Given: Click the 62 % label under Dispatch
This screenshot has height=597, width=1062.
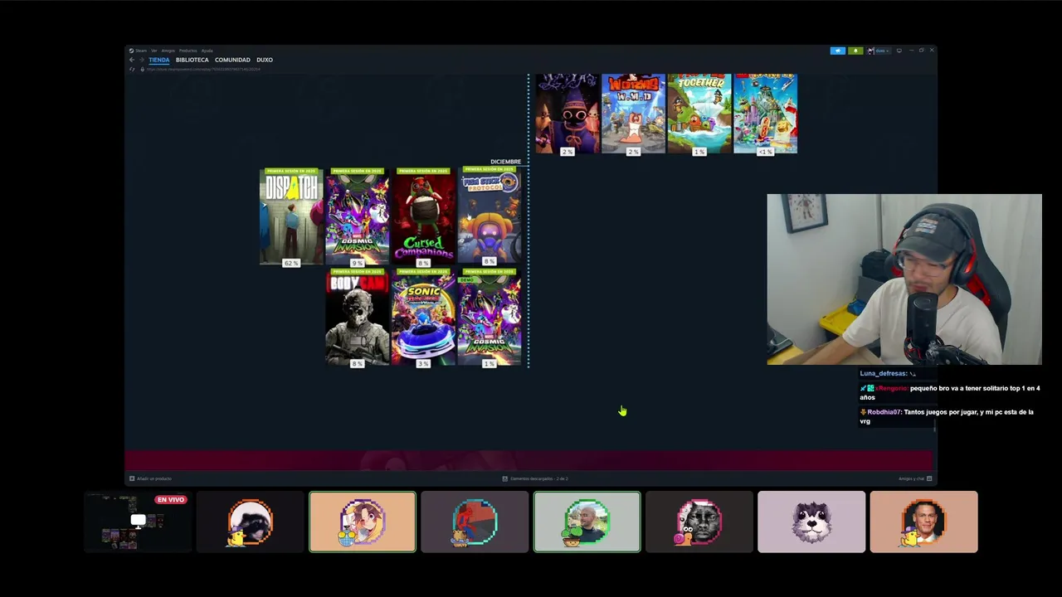Looking at the screenshot, I should tap(290, 263).
